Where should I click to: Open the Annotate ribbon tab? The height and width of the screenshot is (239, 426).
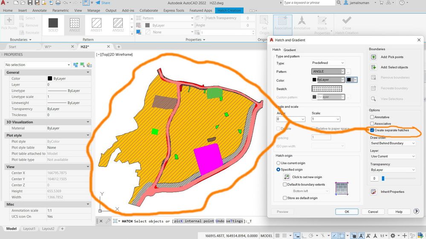coord(39,10)
